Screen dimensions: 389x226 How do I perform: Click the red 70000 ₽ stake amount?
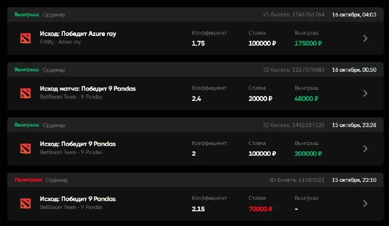(x=260, y=209)
